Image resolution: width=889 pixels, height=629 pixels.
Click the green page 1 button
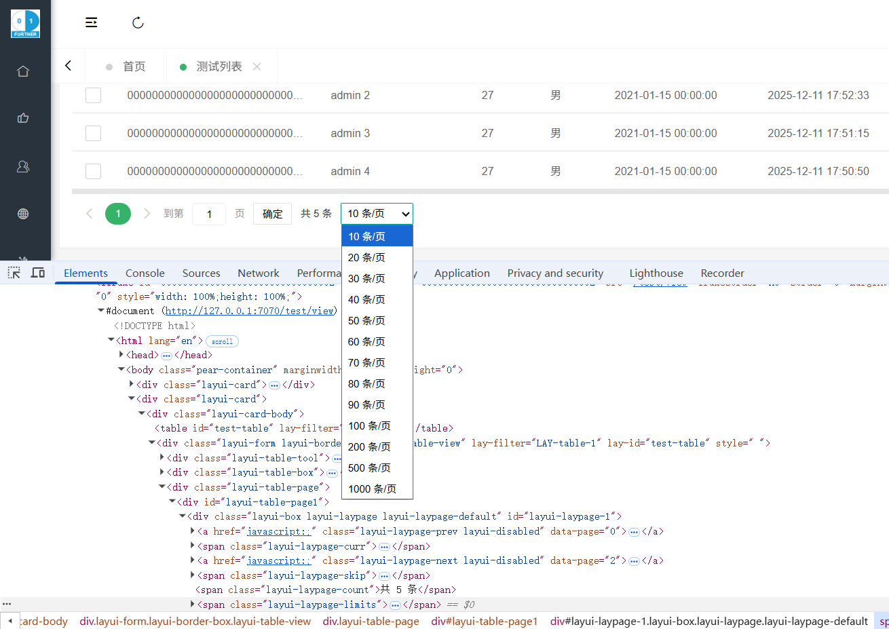118,214
